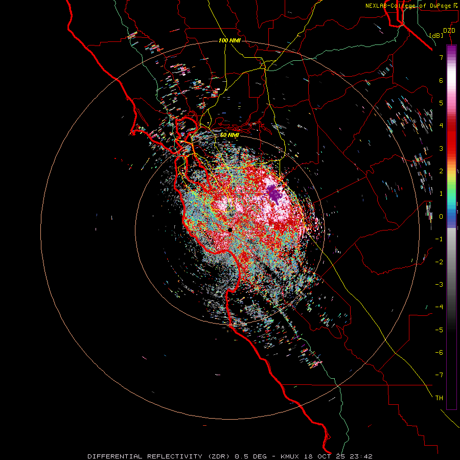Click the black radar site dot at the map center
The height and width of the screenshot is (460, 460).
click(230, 229)
